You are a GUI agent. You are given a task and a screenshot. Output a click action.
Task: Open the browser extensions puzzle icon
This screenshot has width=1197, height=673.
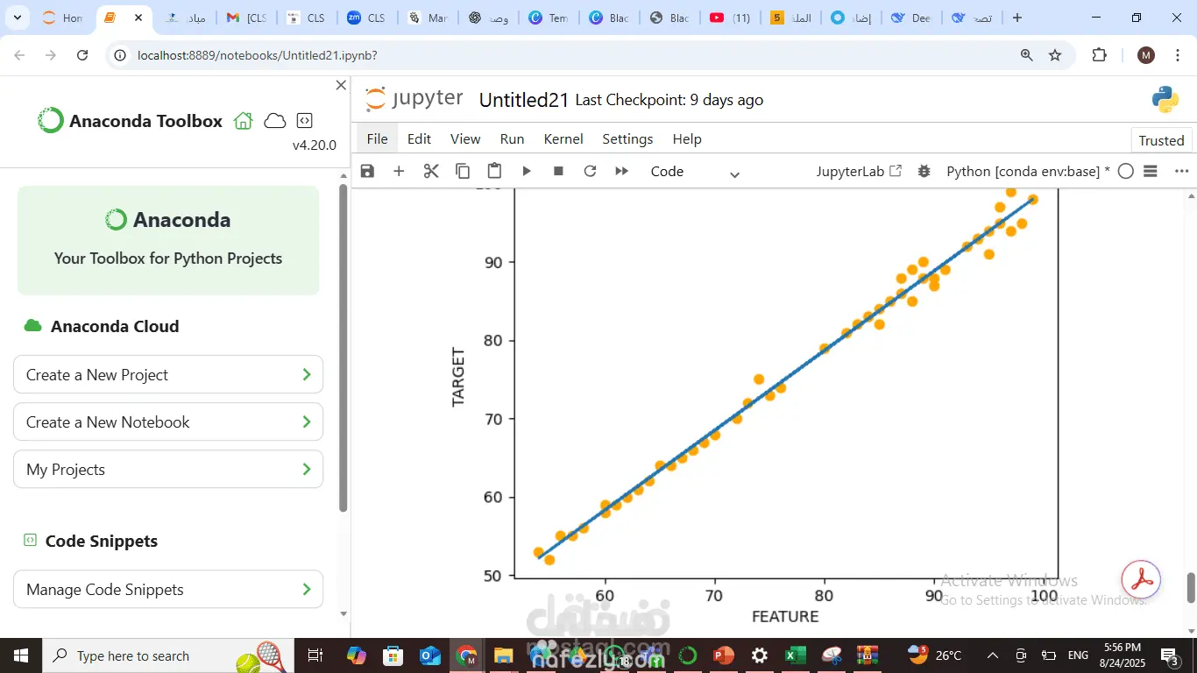tap(1100, 55)
